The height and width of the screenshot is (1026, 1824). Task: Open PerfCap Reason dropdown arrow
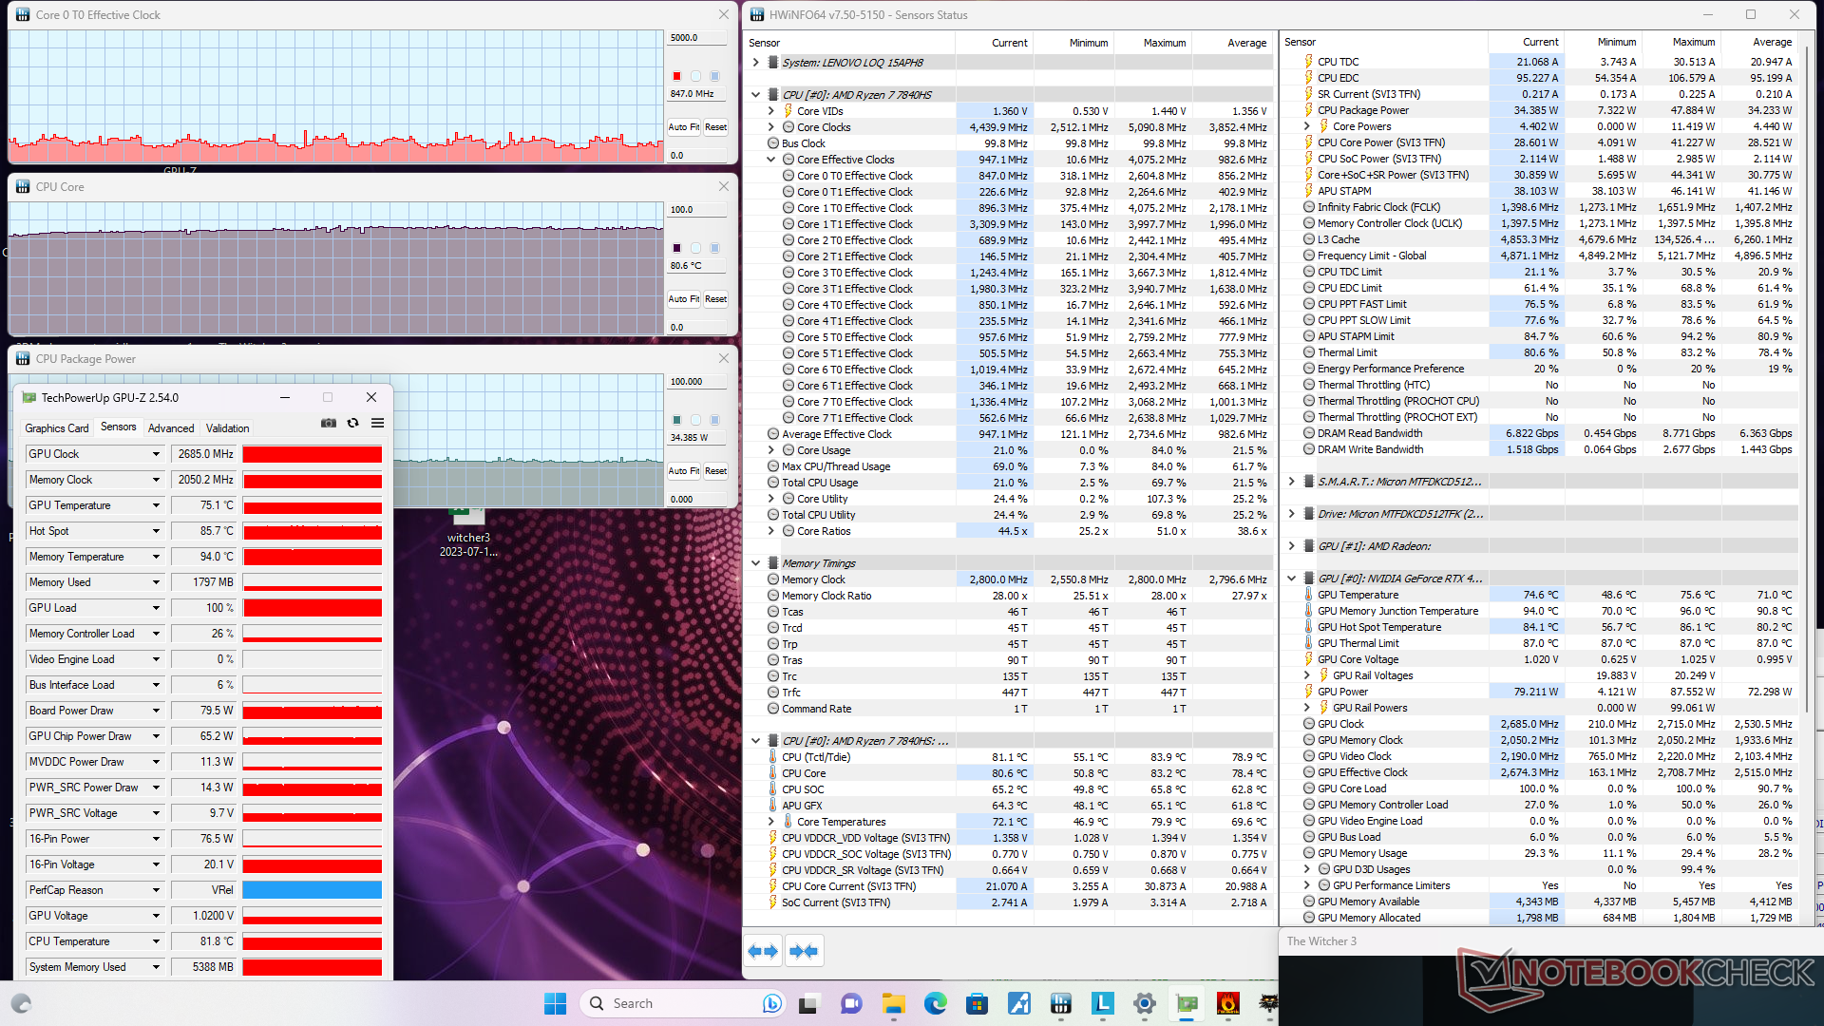156,890
